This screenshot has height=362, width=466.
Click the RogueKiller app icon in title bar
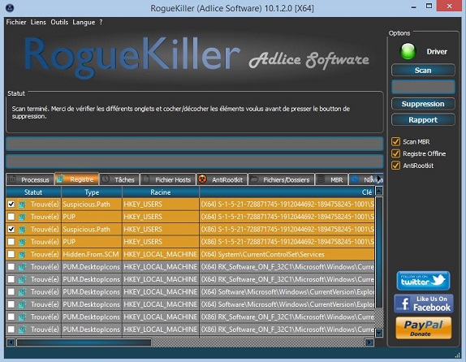[10, 8]
